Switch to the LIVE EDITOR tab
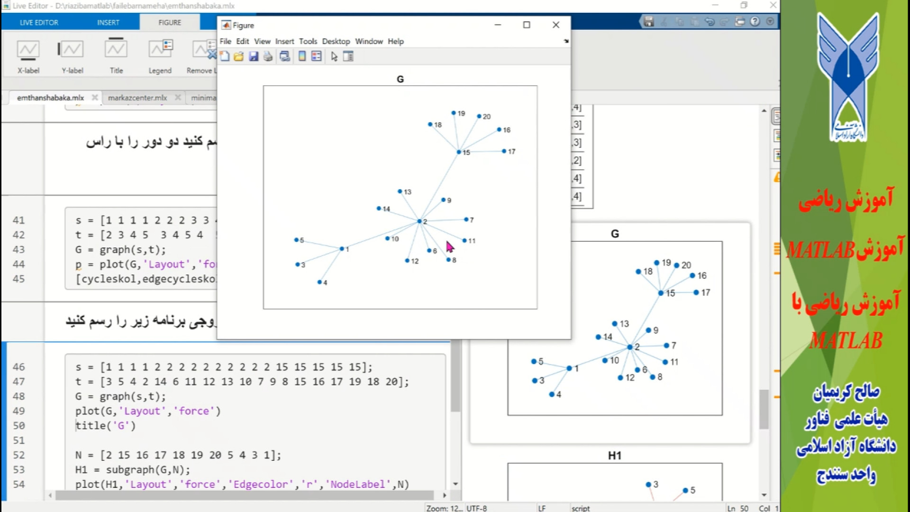Viewport: 910px width, 512px height. pyautogui.click(x=39, y=22)
